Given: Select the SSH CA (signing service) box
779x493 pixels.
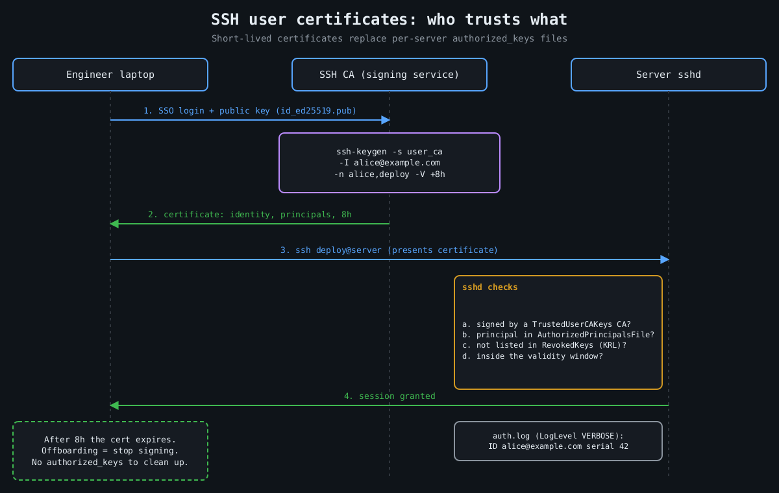Looking at the screenshot, I should [389, 75].
